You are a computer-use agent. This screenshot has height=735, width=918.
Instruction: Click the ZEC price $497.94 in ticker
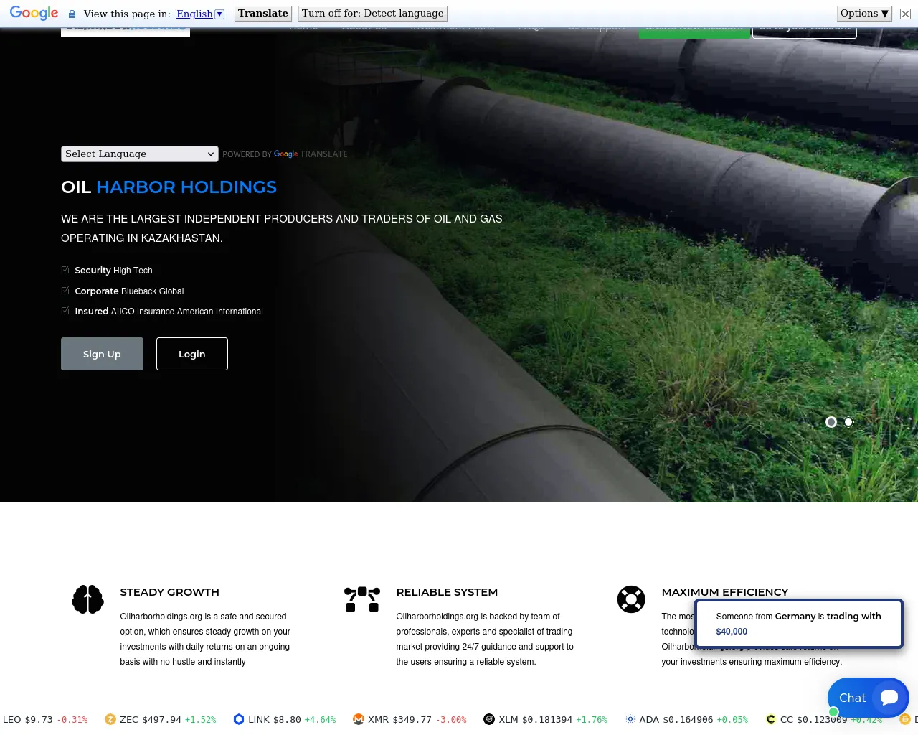[162, 719]
